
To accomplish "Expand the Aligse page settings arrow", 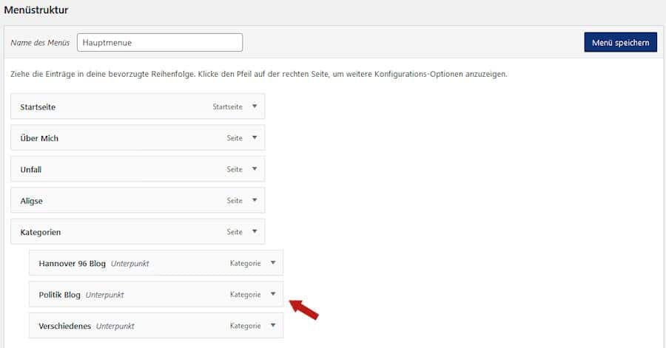I will 254,200.
